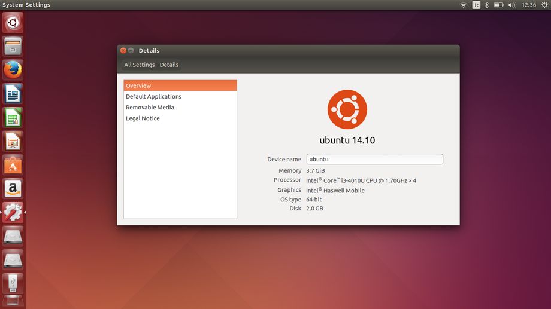Open clock showing 12:36

pos(529,5)
